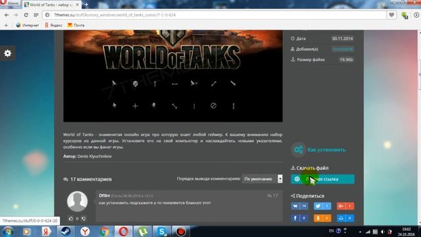Add a bookmark using the plus icon
This screenshot has height=237, width=421.
6,25
